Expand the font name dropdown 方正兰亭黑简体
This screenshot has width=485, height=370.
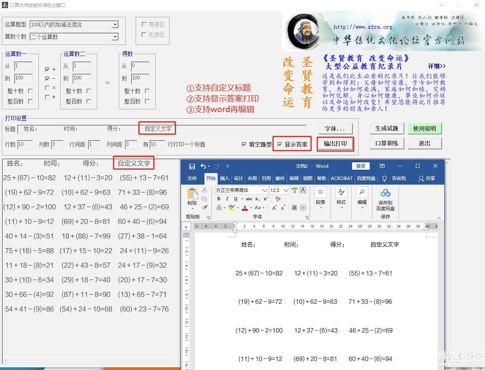(x=265, y=190)
